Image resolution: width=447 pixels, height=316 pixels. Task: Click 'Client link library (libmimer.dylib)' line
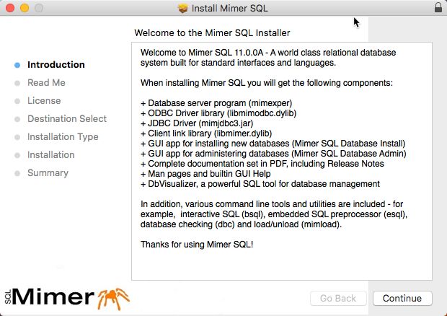tap(206, 133)
